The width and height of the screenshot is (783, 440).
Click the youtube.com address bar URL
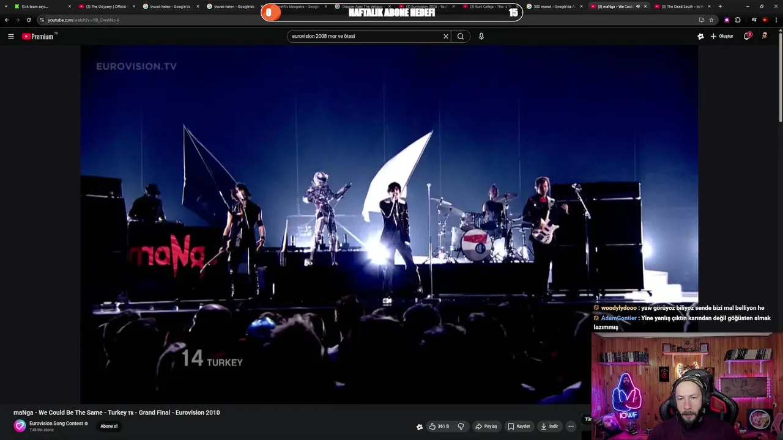coord(83,20)
